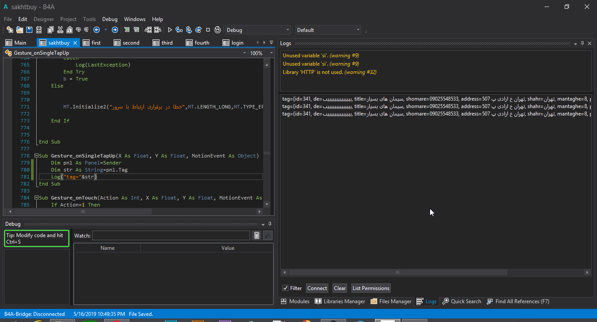Click the Restart circular arrow icon

pos(218,30)
